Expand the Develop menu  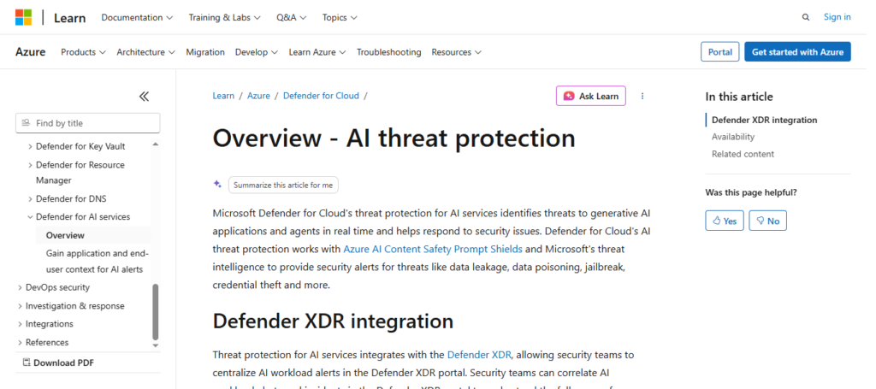point(257,52)
